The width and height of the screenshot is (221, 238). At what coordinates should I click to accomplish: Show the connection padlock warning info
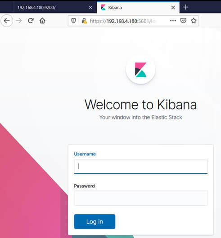tap(85, 21)
